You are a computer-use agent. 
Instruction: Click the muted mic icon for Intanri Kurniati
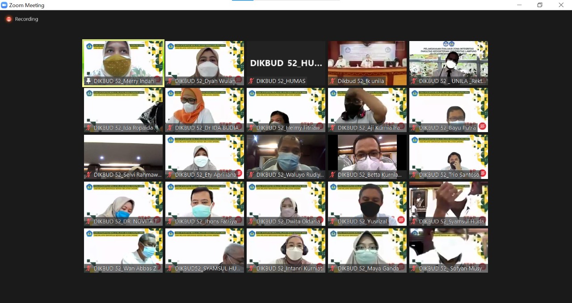click(x=252, y=269)
